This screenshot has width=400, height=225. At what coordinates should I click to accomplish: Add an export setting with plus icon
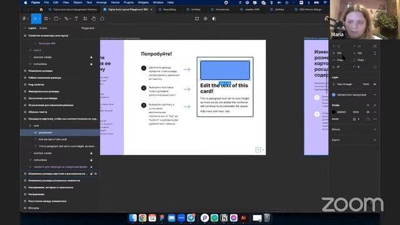(375, 140)
